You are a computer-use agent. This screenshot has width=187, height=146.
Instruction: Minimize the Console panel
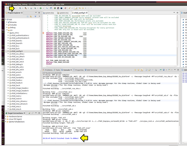175,70
